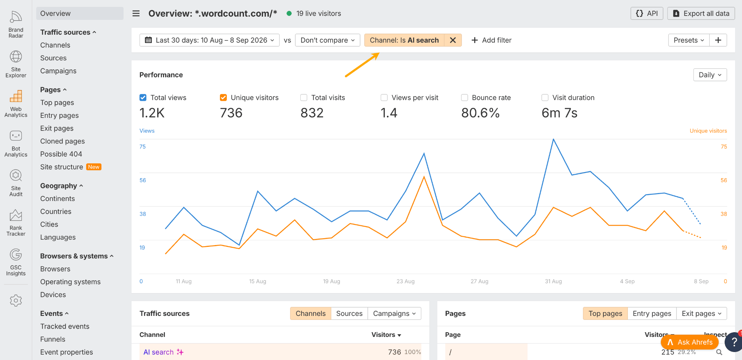Collapse the Geography section
Screen dimensions: 742x360
pos(62,186)
